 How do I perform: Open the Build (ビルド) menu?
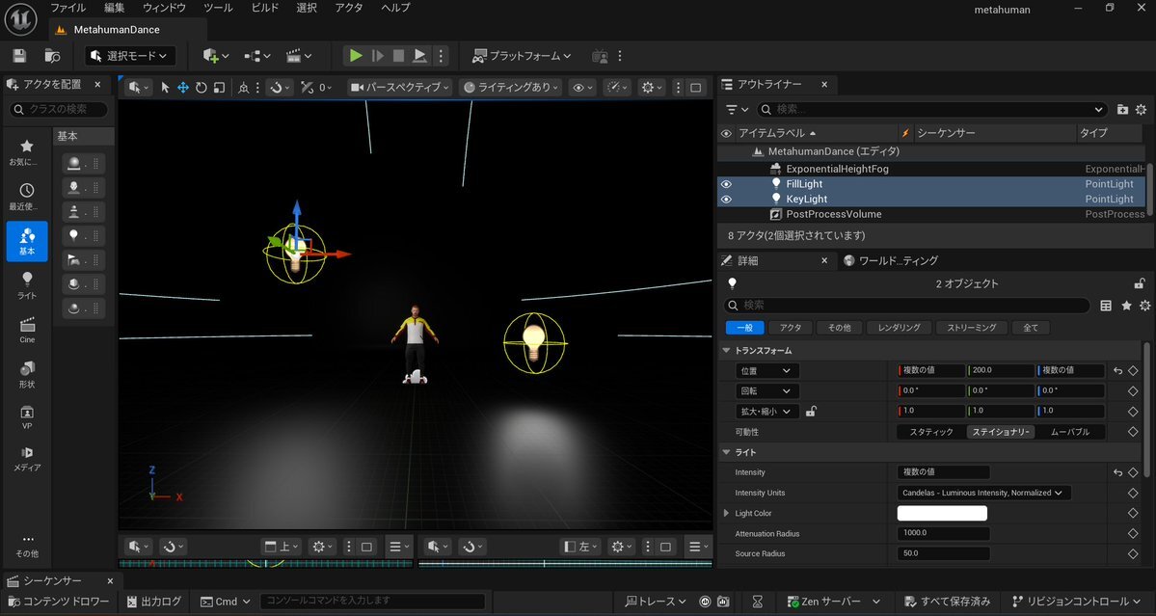[265, 8]
